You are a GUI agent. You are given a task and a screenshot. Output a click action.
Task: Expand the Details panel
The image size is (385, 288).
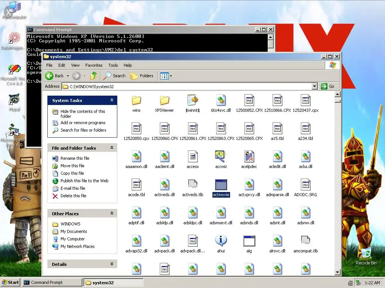pyautogui.click(x=112, y=264)
